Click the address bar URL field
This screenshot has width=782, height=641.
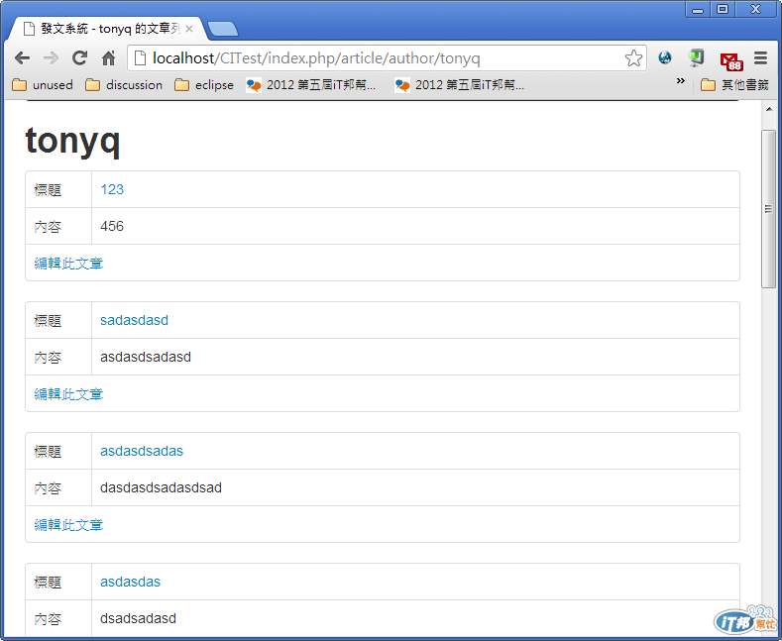[387, 58]
